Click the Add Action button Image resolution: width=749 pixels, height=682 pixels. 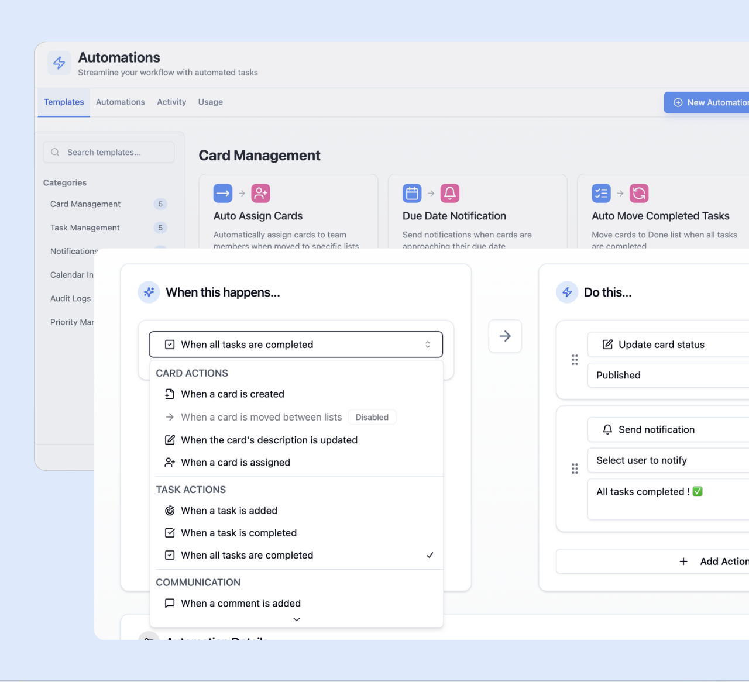pyautogui.click(x=652, y=562)
